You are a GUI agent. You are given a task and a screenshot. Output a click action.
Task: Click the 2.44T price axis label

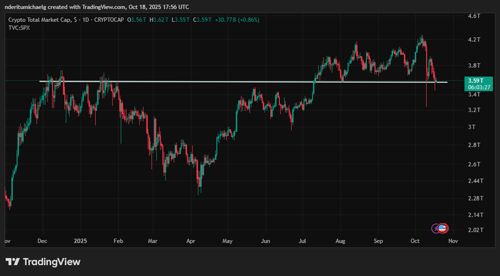pyautogui.click(x=476, y=181)
